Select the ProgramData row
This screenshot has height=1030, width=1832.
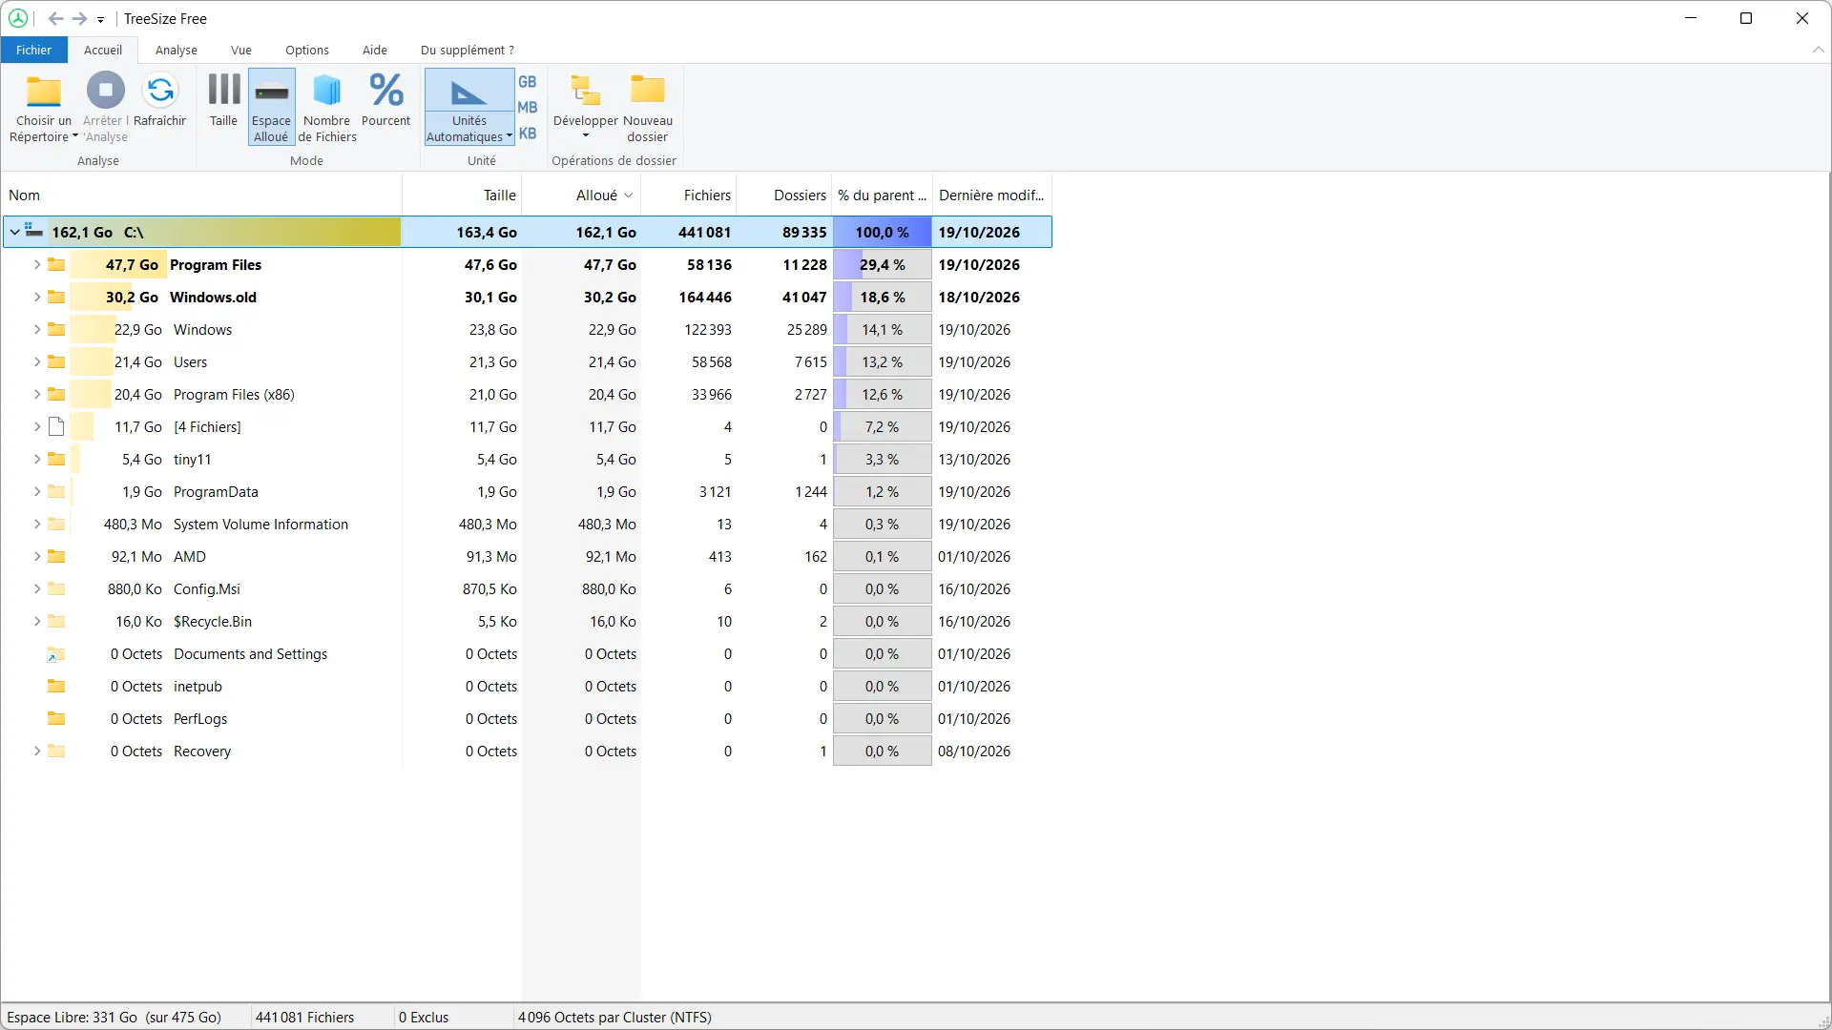click(527, 491)
